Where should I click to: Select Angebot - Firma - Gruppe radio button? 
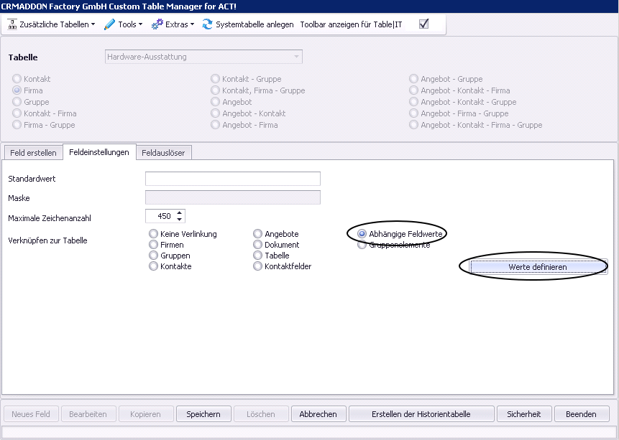pos(413,113)
